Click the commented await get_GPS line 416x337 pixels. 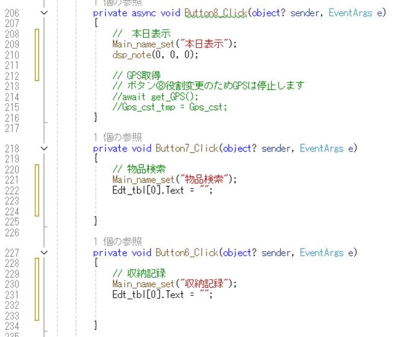pos(155,97)
